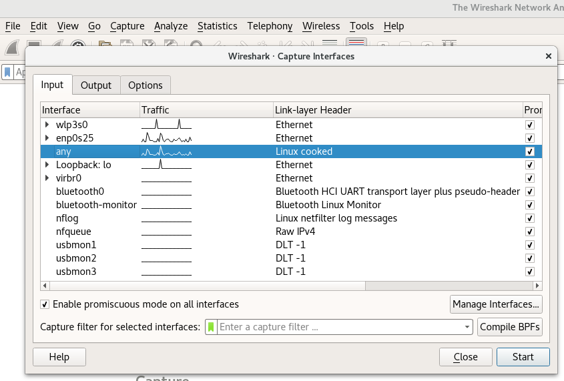Click the green capture filter bookmark icon

(x=211, y=327)
